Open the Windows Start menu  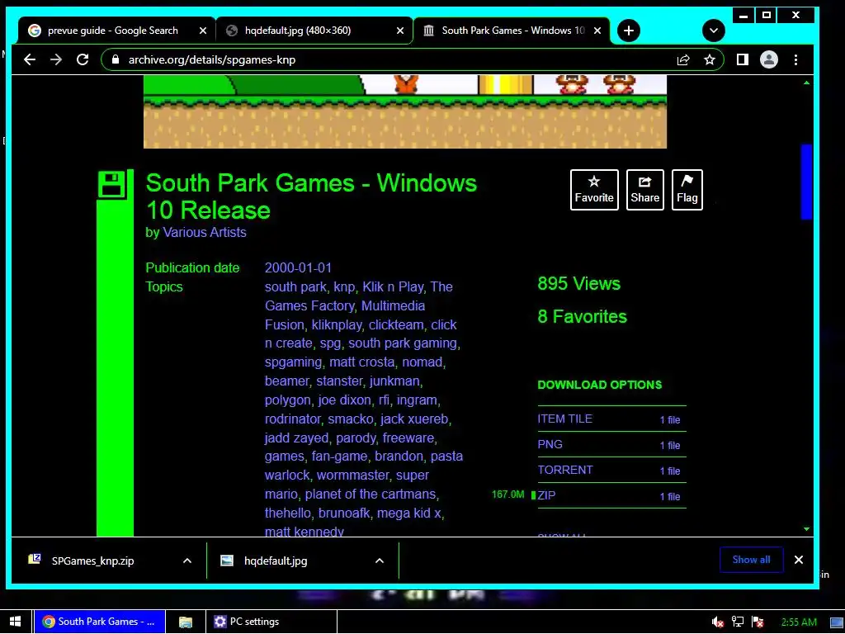click(15, 622)
